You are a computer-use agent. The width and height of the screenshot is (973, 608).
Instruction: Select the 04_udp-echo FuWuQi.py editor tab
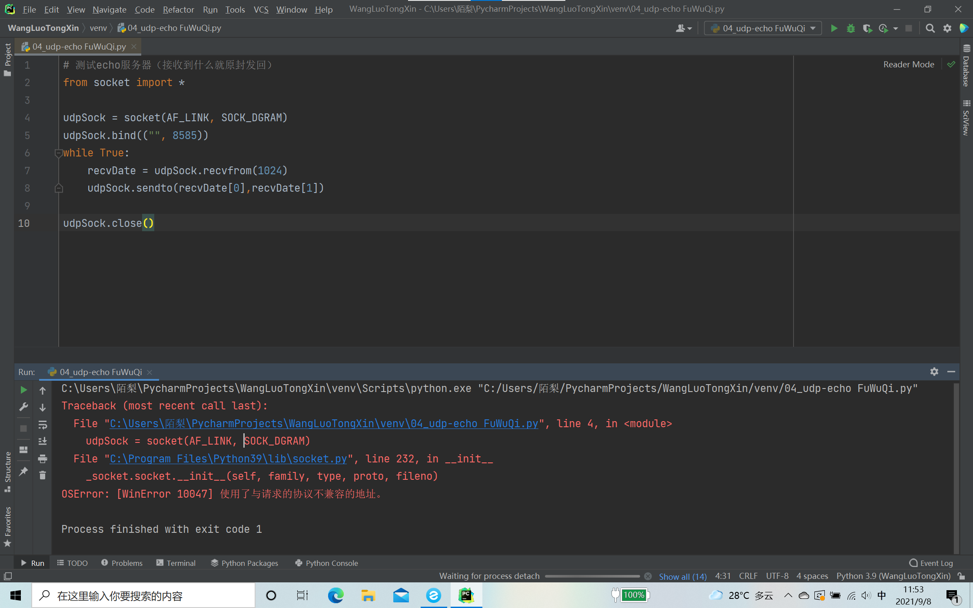pos(79,47)
